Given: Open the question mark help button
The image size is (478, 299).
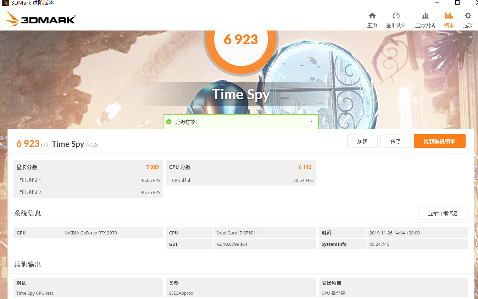Looking at the screenshot, I should tap(311, 122).
